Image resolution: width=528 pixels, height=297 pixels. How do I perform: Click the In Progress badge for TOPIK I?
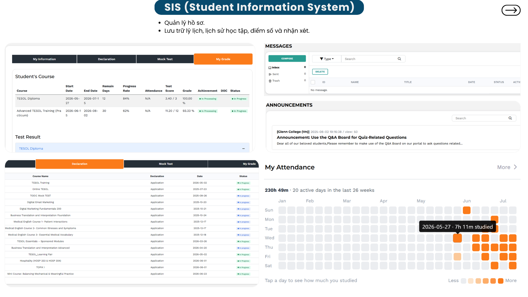[x=243, y=268]
